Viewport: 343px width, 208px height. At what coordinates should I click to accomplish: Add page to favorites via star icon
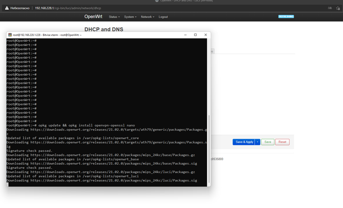click(x=338, y=8)
